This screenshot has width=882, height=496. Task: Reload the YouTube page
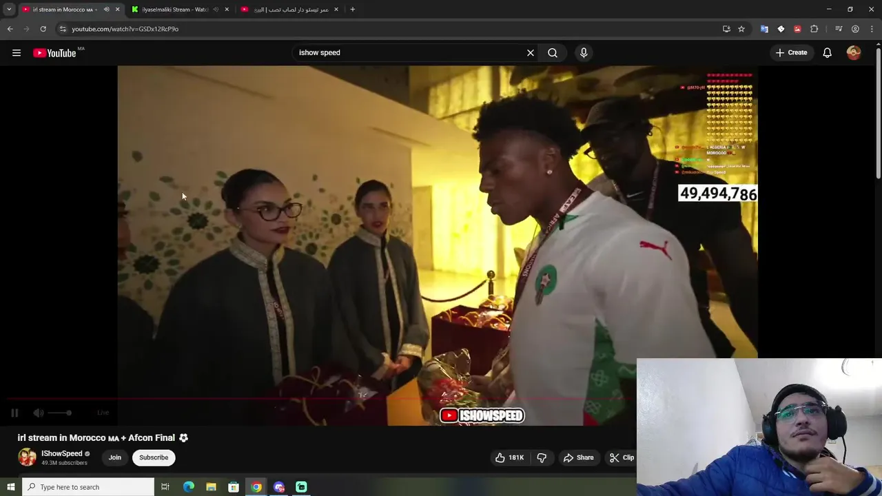point(43,29)
